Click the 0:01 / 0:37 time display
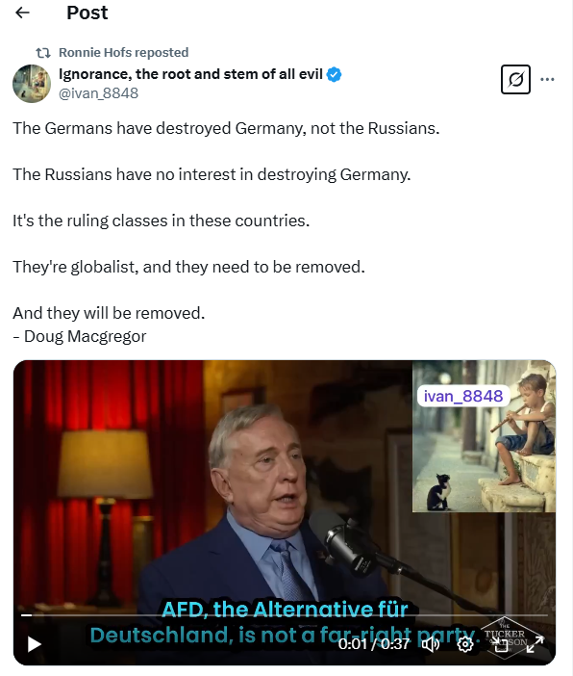573x676 pixels. pyautogui.click(x=373, y=643)
